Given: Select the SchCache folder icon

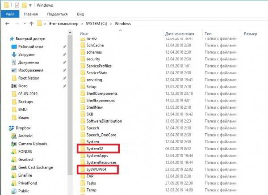Looking at the screenshot, I should 83,45.
